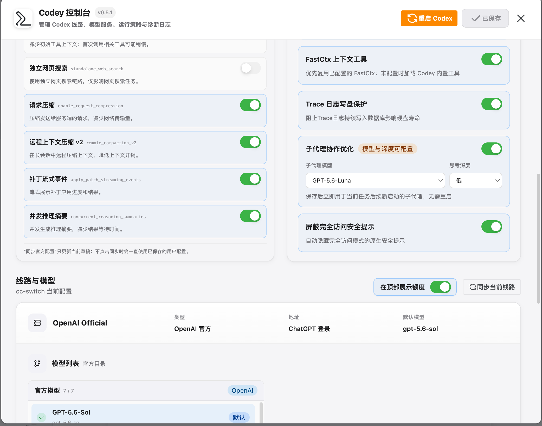Disable 屏蔽完全访问安全提示 switch

coord(492,227)
